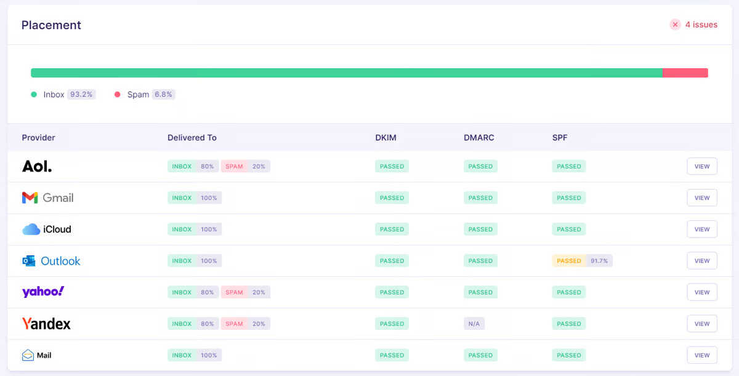
Task: Open the 4 issues link
Action: (701, 25)
